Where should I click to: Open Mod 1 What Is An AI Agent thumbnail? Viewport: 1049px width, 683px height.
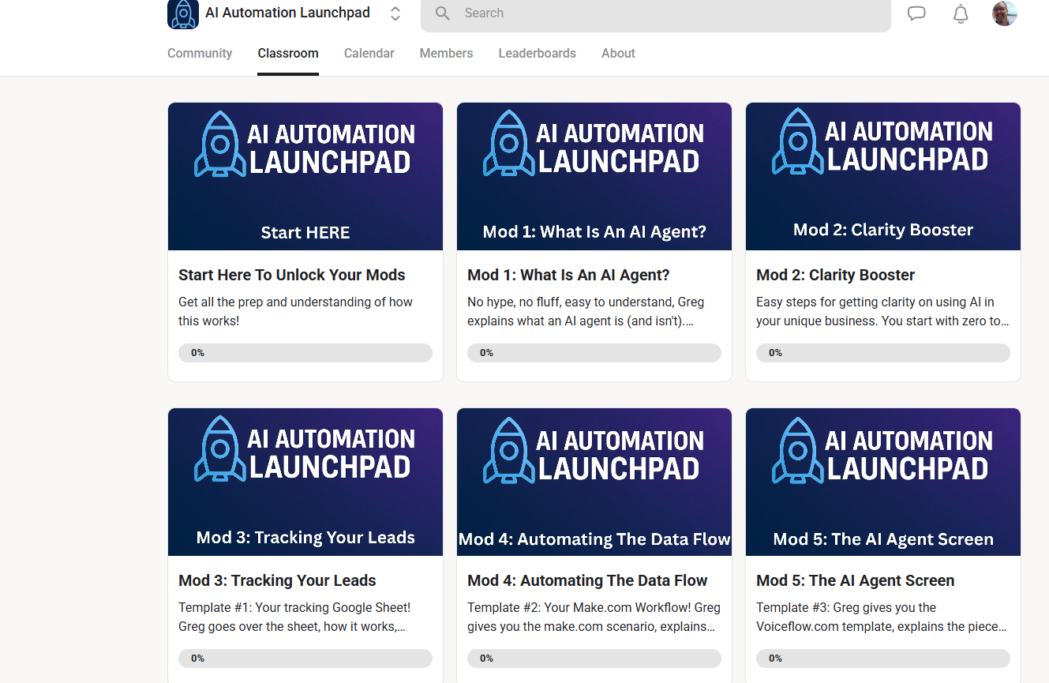pos(594,176)
